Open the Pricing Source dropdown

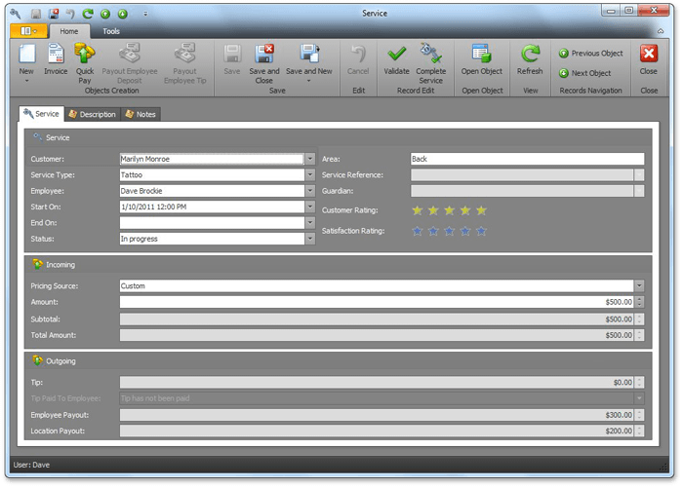click(639, 286)
